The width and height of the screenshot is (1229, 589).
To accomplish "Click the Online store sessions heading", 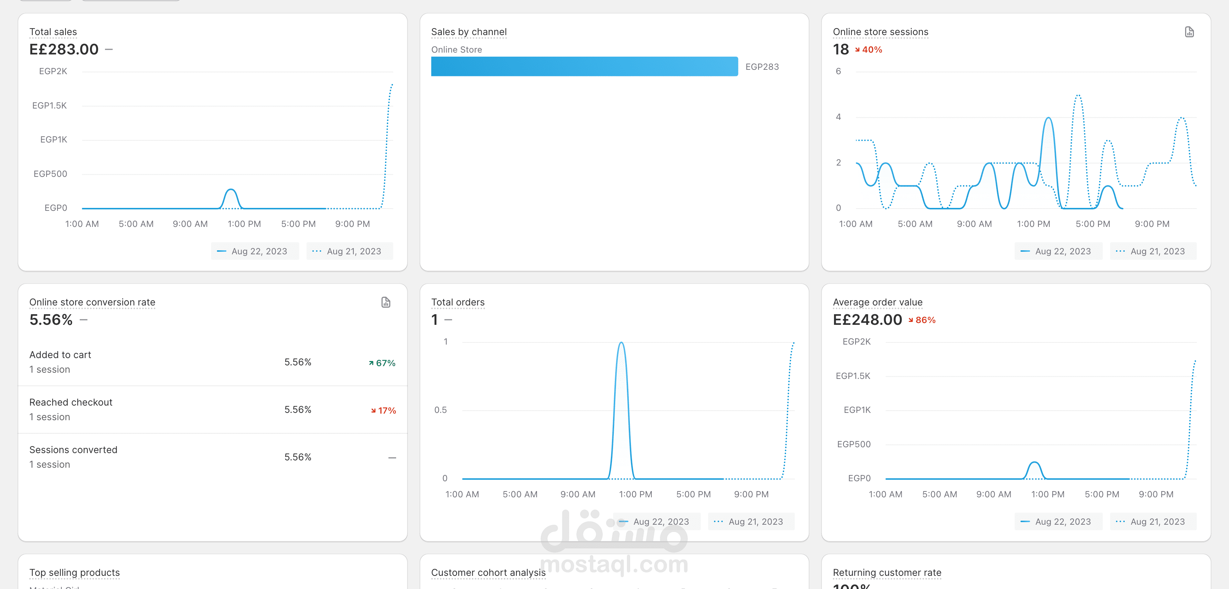I will click(x=880, y=32).
